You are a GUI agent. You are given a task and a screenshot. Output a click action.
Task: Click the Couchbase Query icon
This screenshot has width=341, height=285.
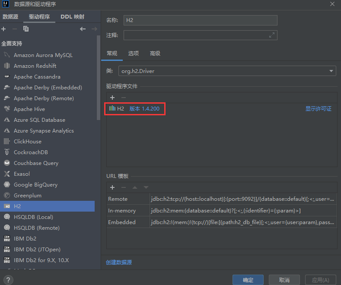(7, 163)
